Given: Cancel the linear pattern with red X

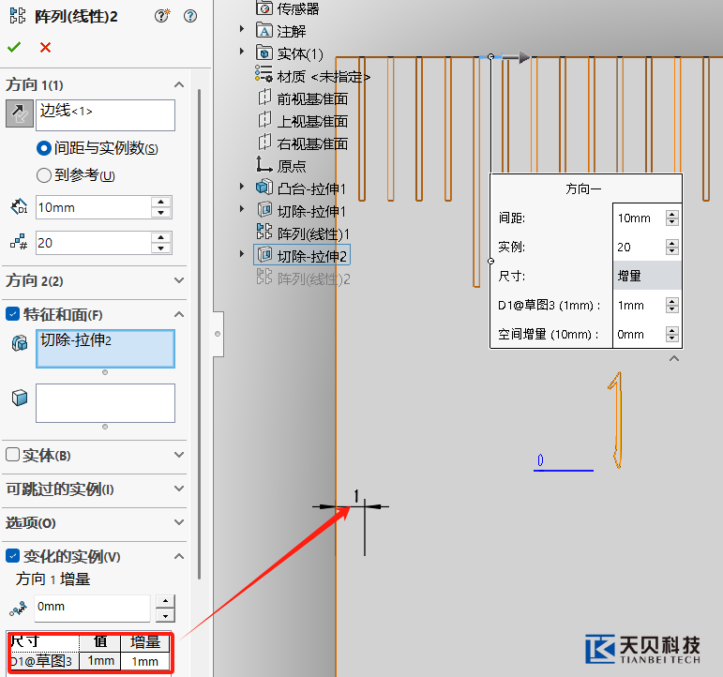Looking at the screenshot, I should pyautogui.click(x=45, y=47).
